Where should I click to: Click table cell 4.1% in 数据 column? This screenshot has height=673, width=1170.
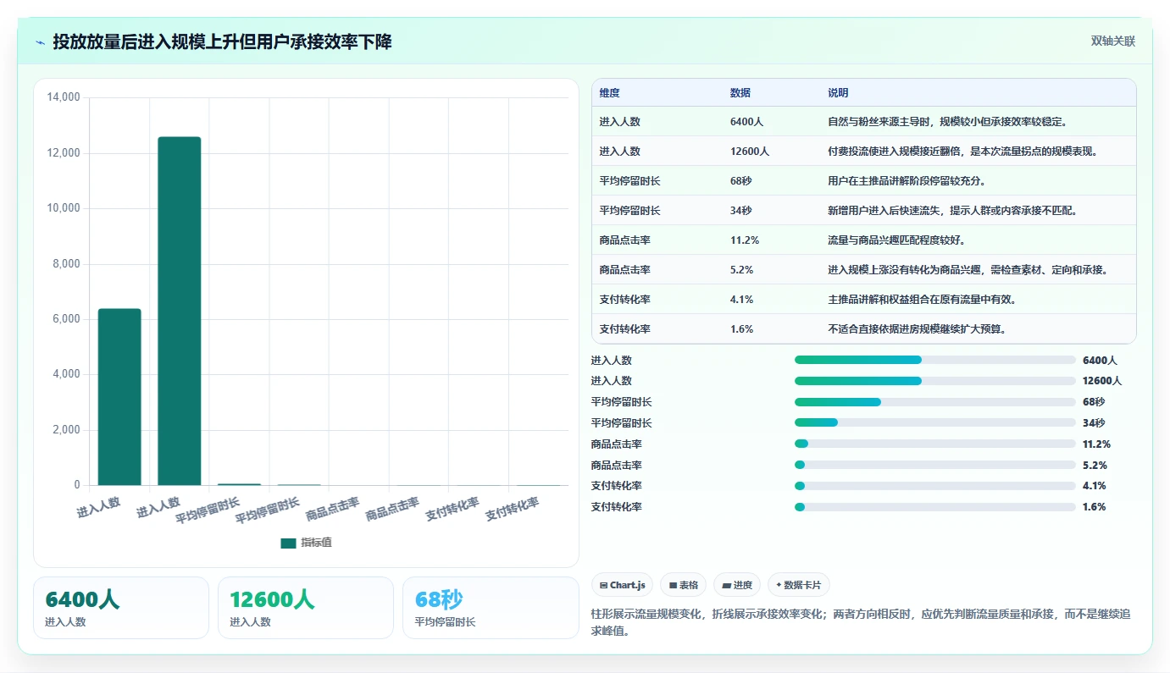[x=742, y=300]
